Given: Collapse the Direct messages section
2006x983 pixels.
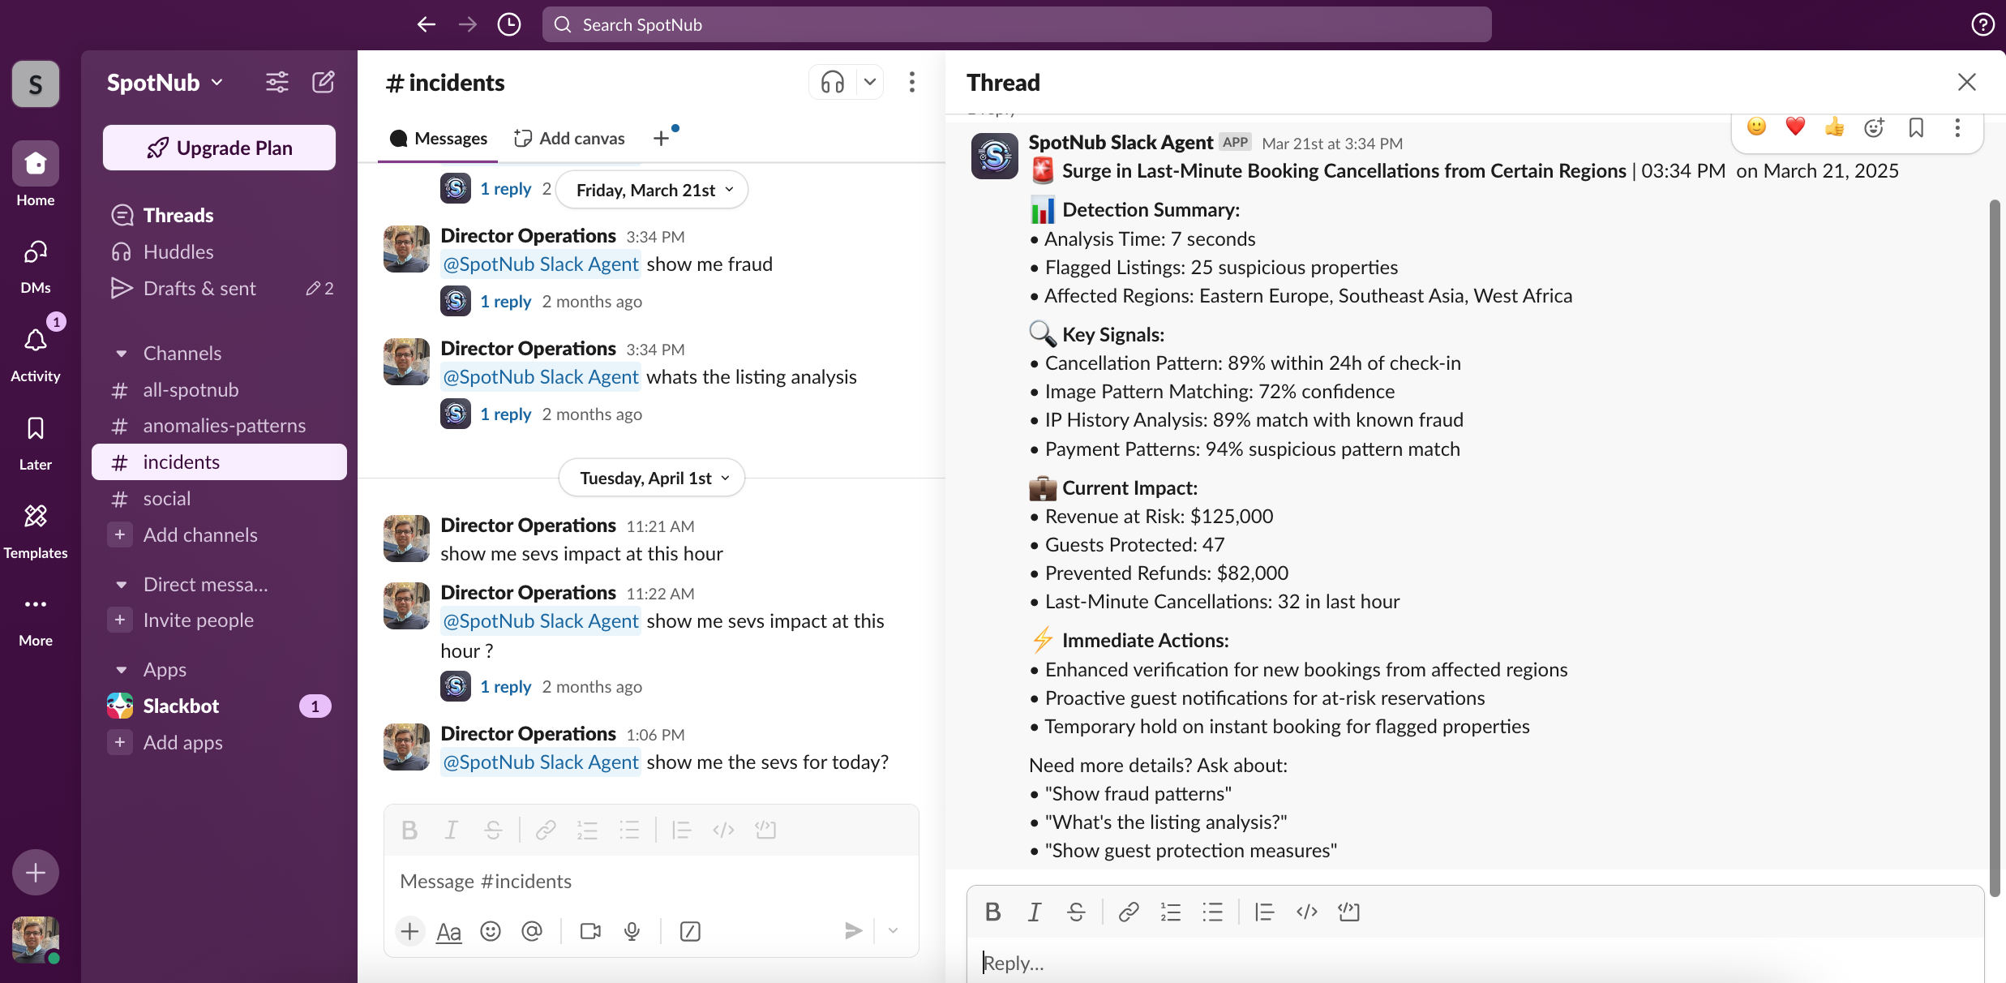Looking at the screenshot, I should [x=122, y=585].
